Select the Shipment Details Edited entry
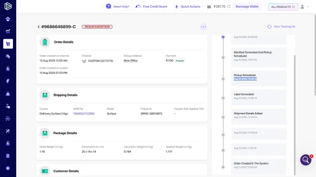The height and width of the screenshot is (177, 316). pyautogui.click(x=259, y=116)
